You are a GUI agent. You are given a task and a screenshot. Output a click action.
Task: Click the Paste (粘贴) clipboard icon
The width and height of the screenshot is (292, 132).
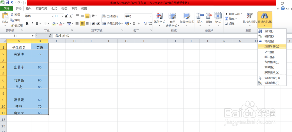point(5,16)
